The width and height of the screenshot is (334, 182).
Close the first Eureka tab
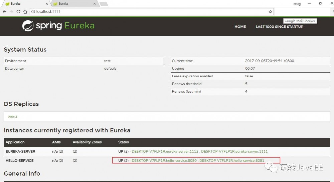coord(47,4)
